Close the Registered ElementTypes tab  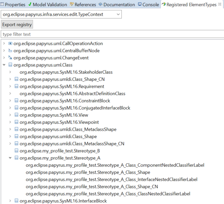[x=220, y=4]
